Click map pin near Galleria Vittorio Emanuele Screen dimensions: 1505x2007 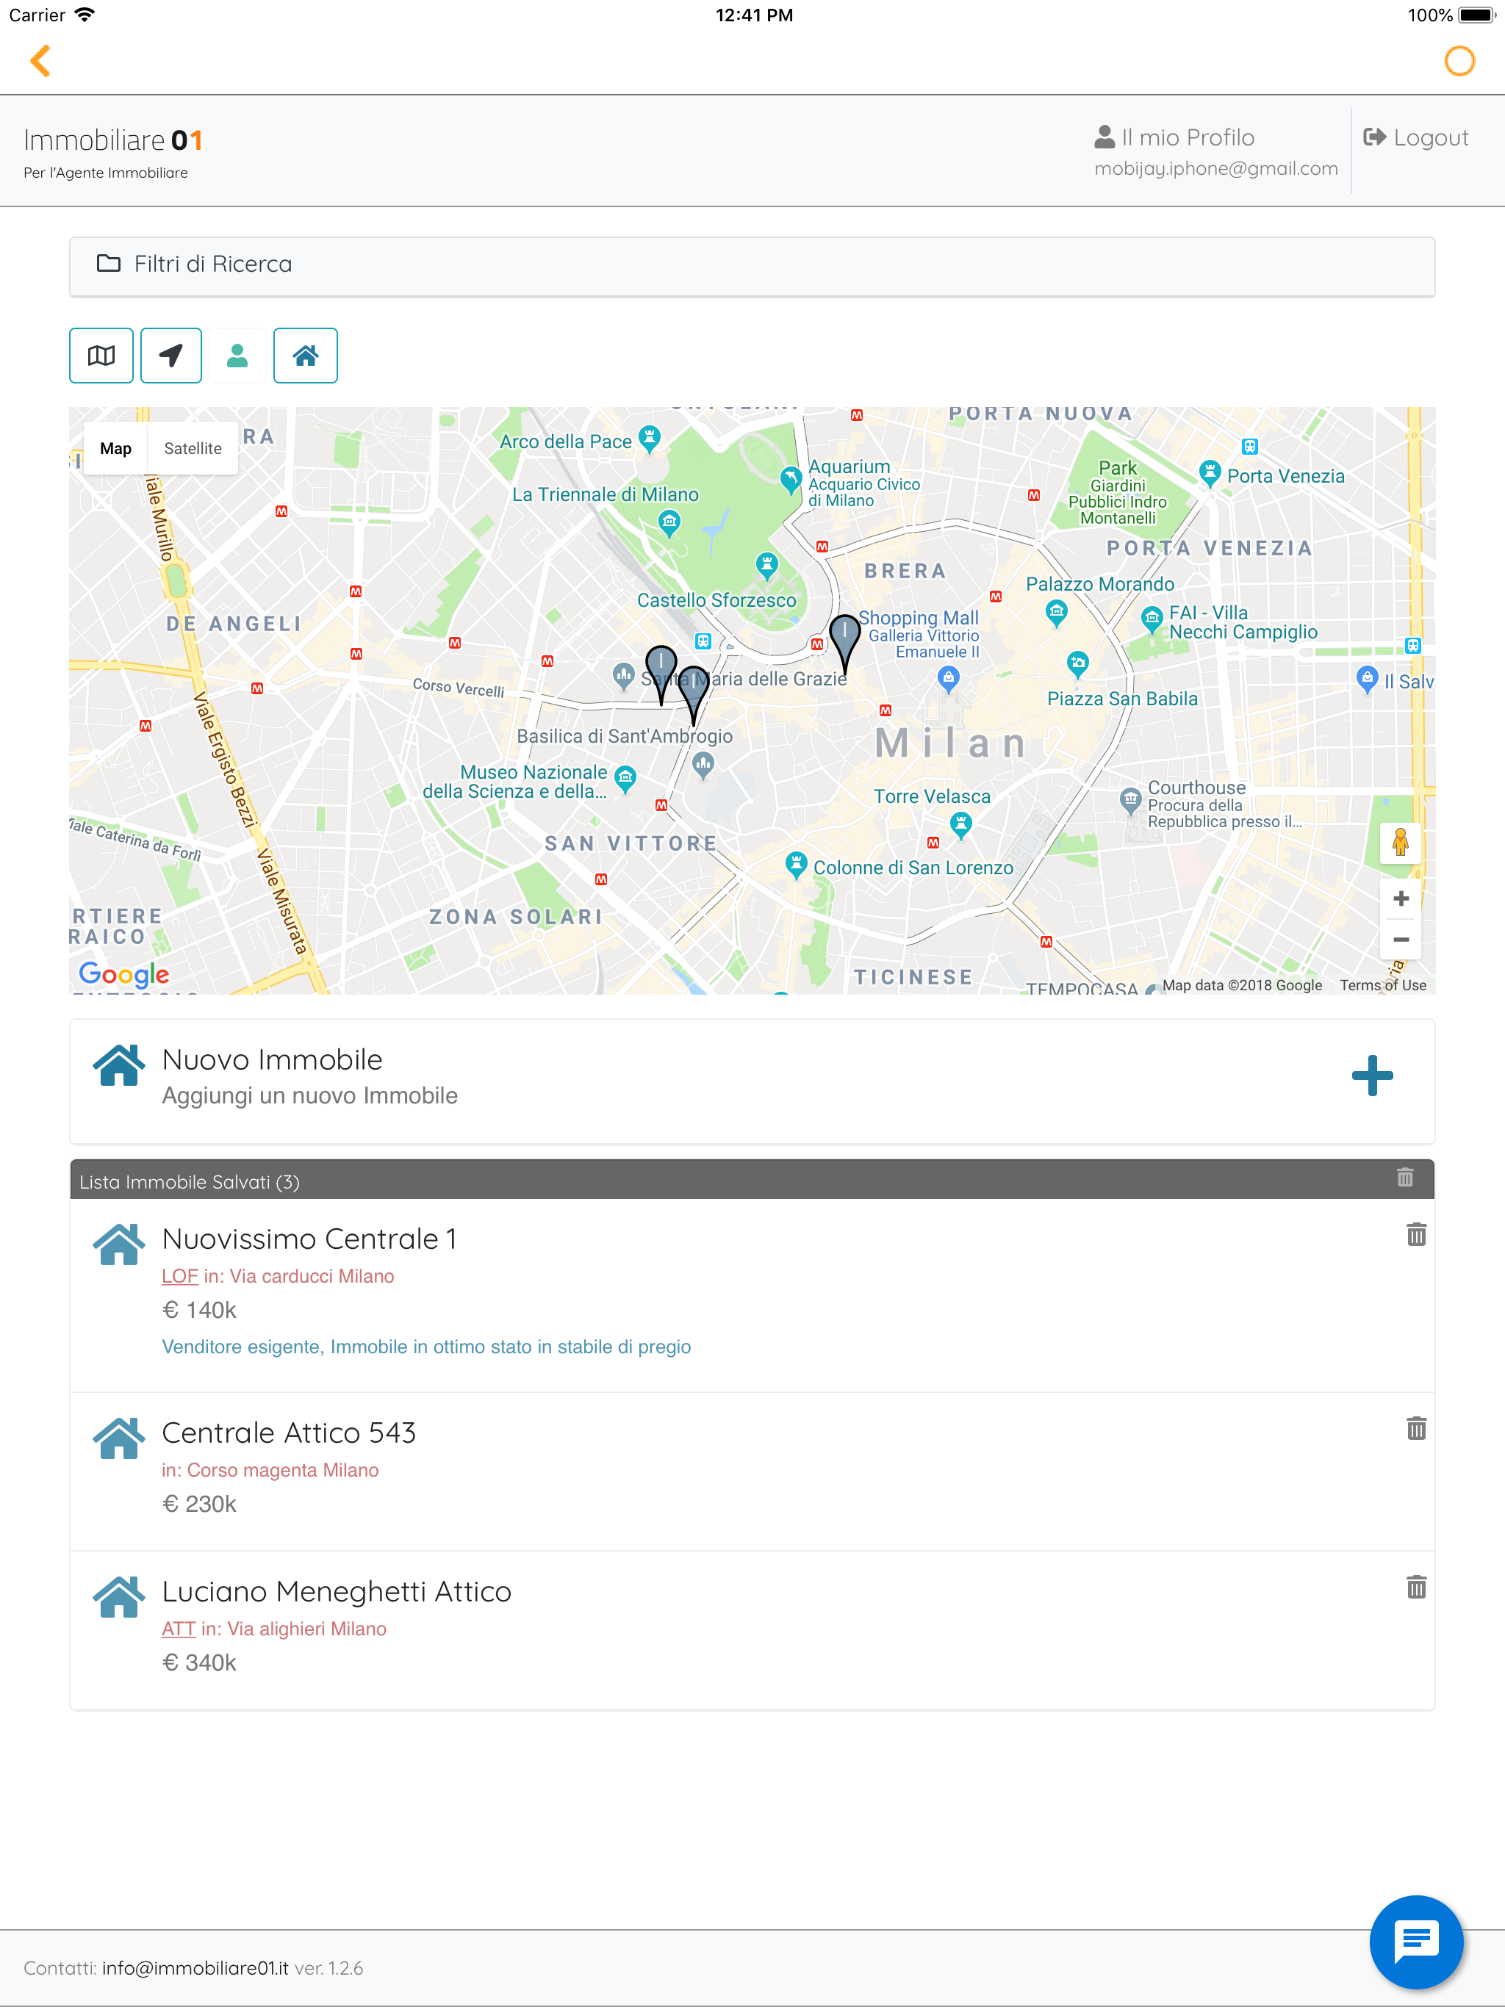tap(844, 644)
